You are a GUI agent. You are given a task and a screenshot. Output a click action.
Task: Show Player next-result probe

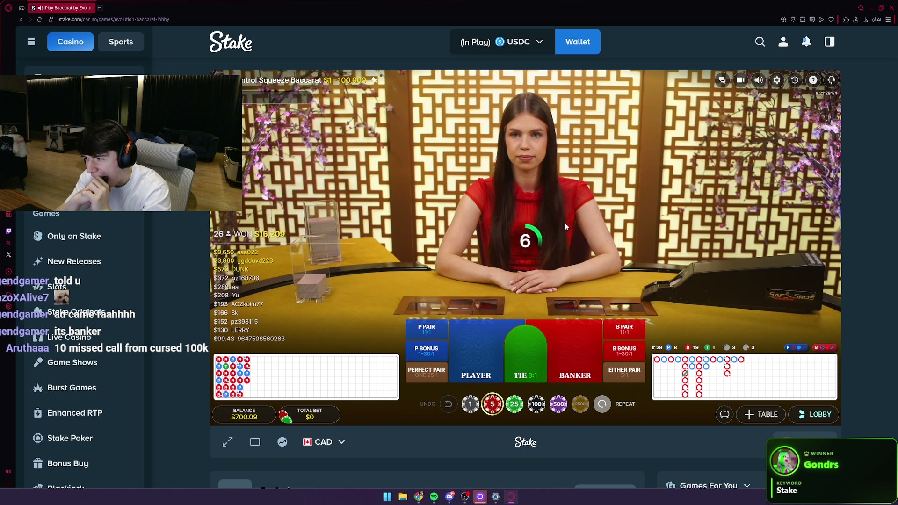point(797,347)
